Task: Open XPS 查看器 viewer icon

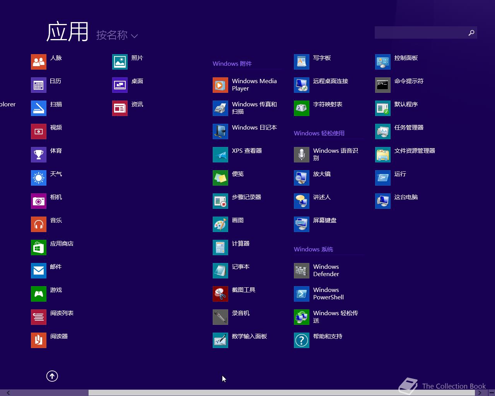Action: tap(220, 155)
